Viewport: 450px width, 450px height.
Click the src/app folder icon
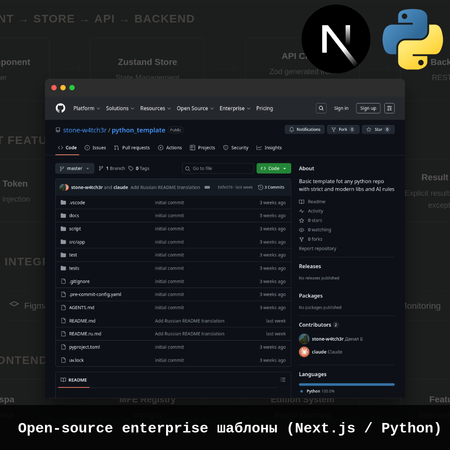pos(63,242)
